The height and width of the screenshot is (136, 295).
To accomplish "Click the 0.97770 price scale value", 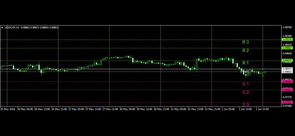I will coord(287,97).
